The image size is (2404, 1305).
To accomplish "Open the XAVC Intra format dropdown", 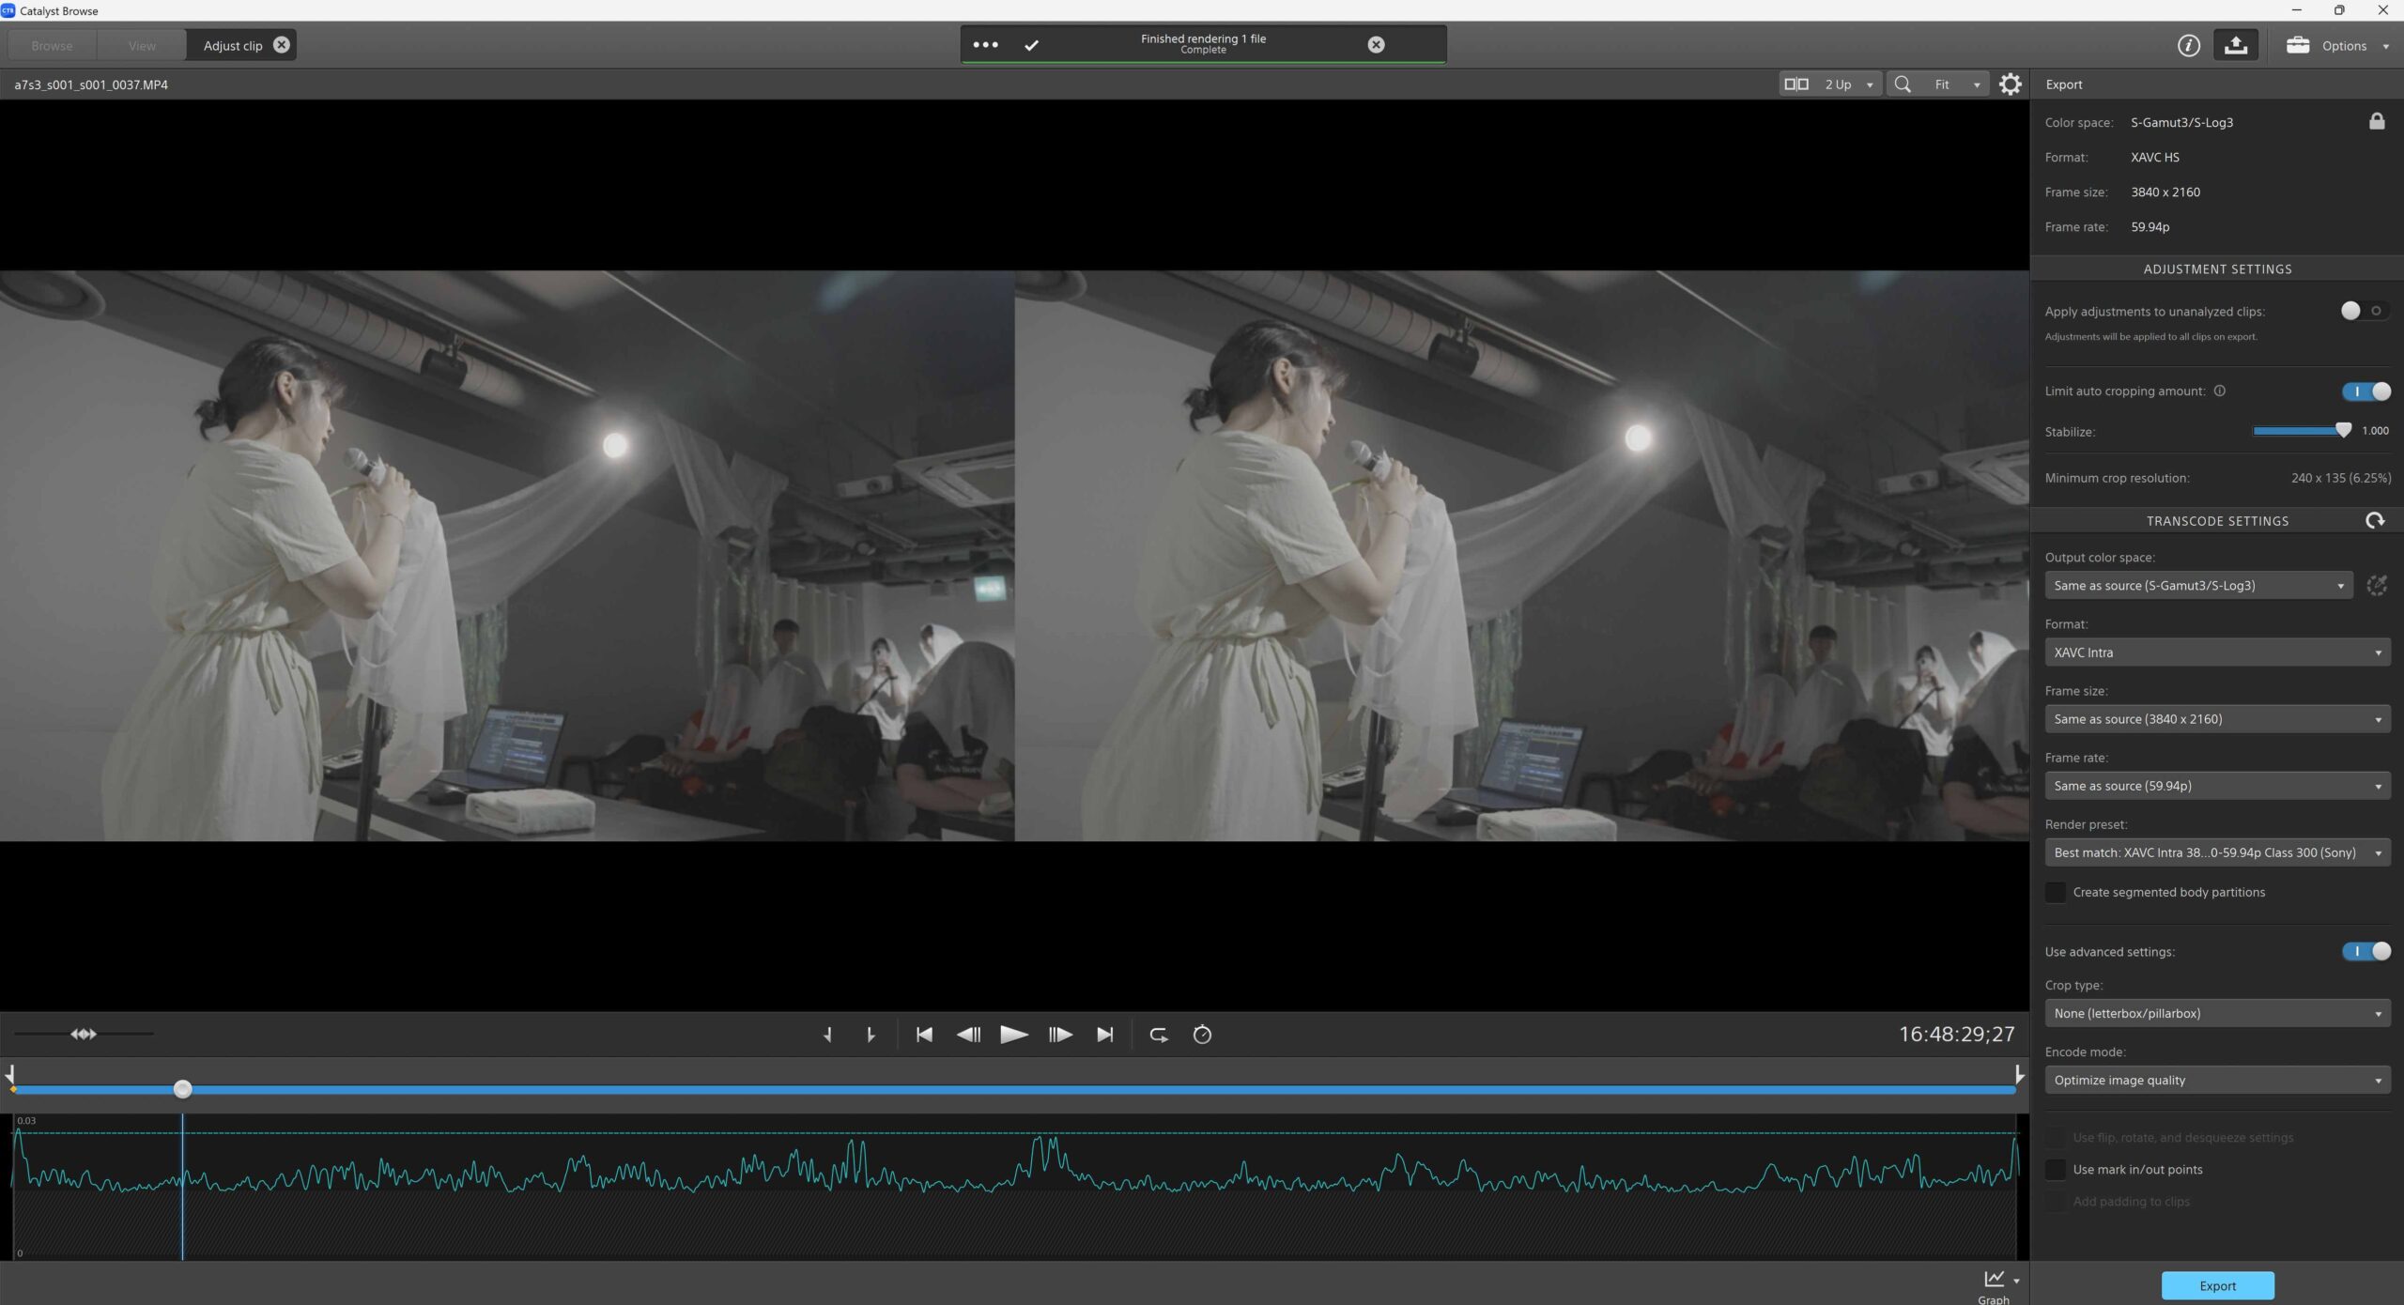I will coord(2217,652).
